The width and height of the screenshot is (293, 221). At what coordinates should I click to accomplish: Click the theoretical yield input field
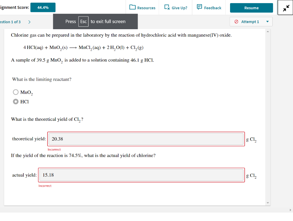pos(146,139)
